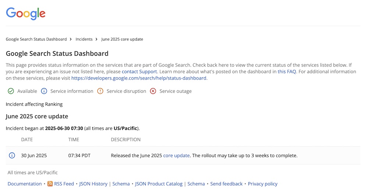368x194 pixels.
Task: Click the orange Service disruption icon
Action: tap(100, 91)
